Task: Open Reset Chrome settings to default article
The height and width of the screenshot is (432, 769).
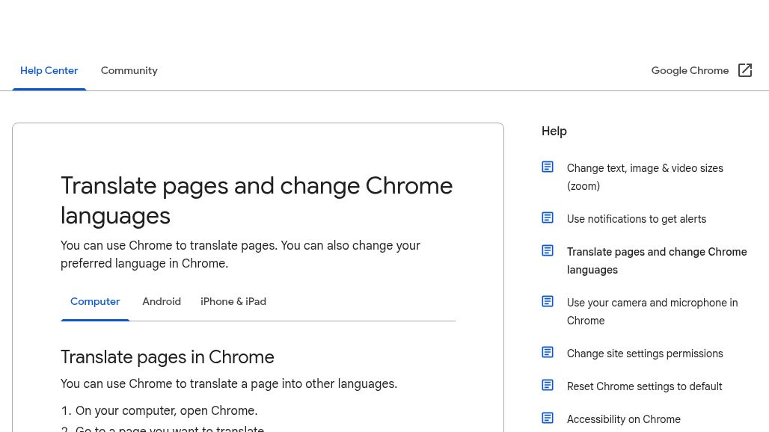Action: (x=644, y=386)
